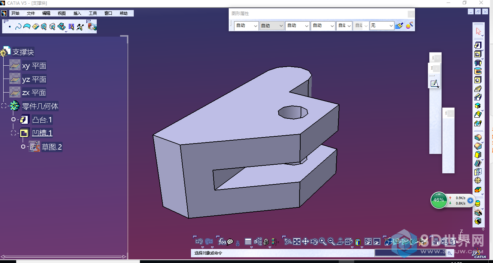Click the Redo icon
This screenshot has height=263, width=493.
[209, 241]
